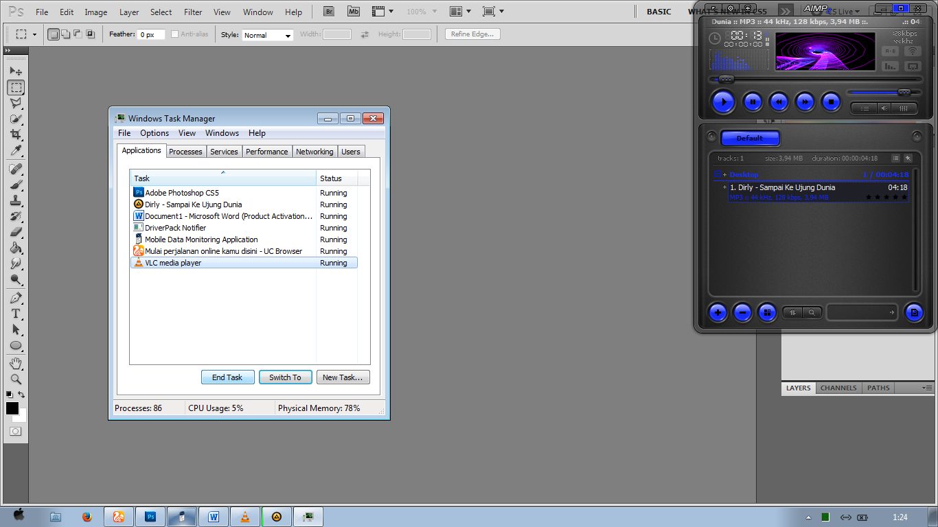
Task: Open the Style dropdown set to Normal
Action: [x=267, y=35]
